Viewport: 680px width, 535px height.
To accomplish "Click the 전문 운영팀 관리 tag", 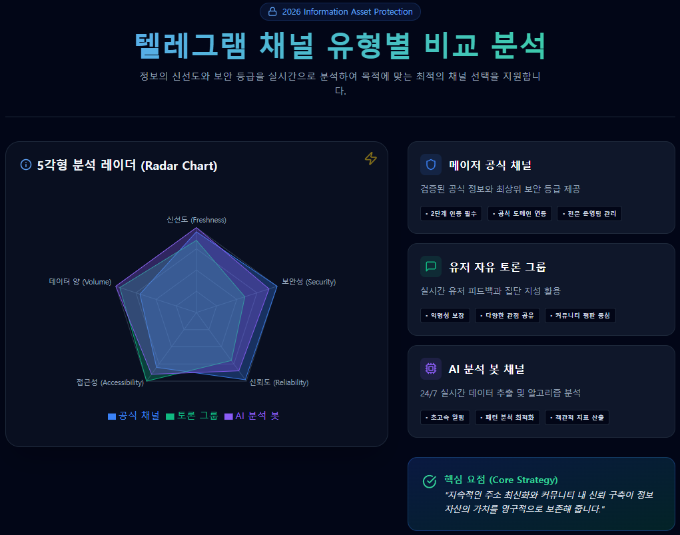I will (589, 213).
